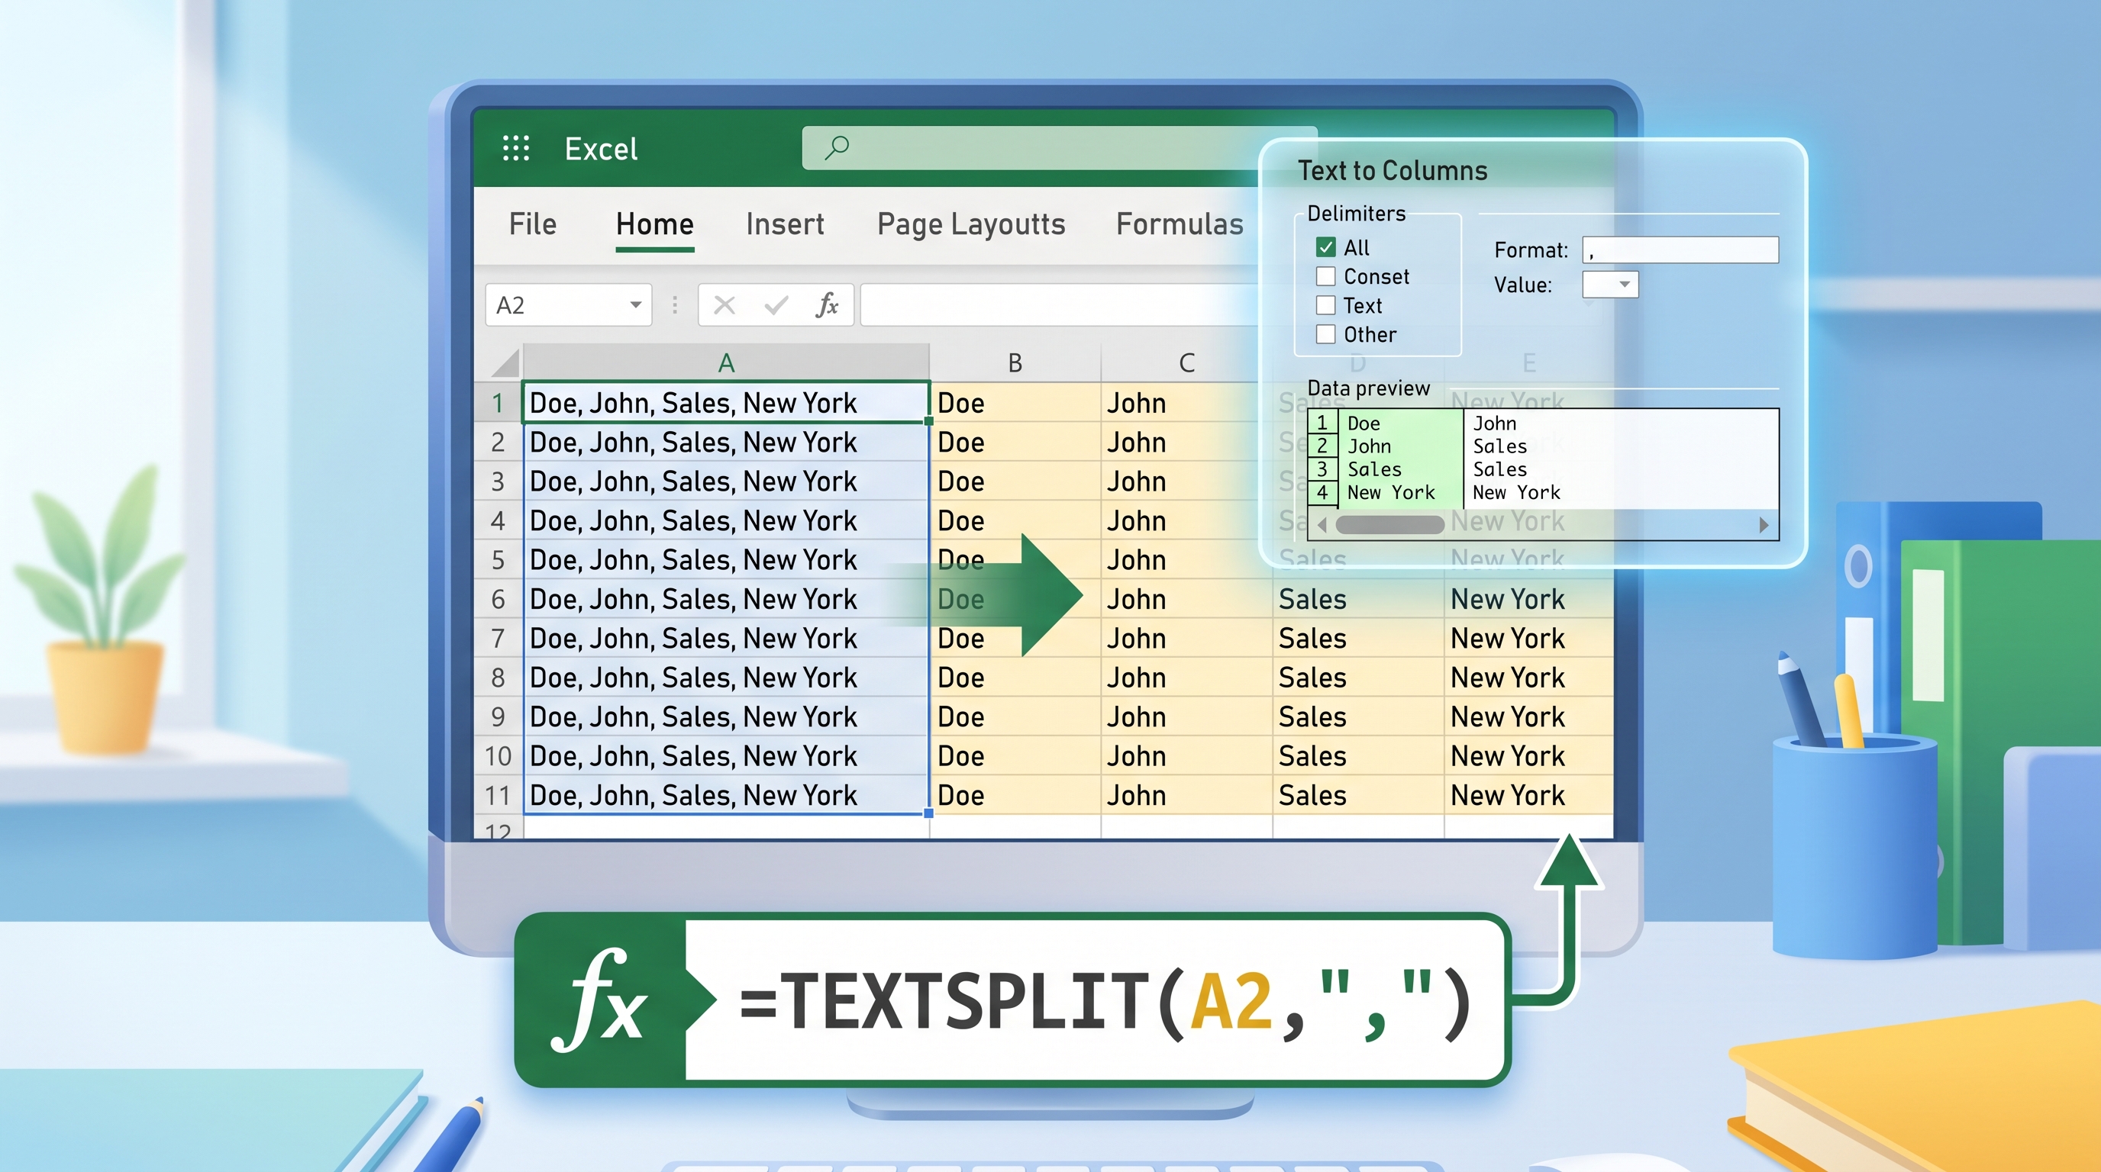This screenshot has height=1172, width=2101.
Task: Select row 1 header
Action: click(x=498, y=403)
